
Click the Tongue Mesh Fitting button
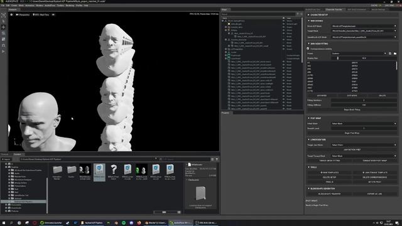click(329, 161)
